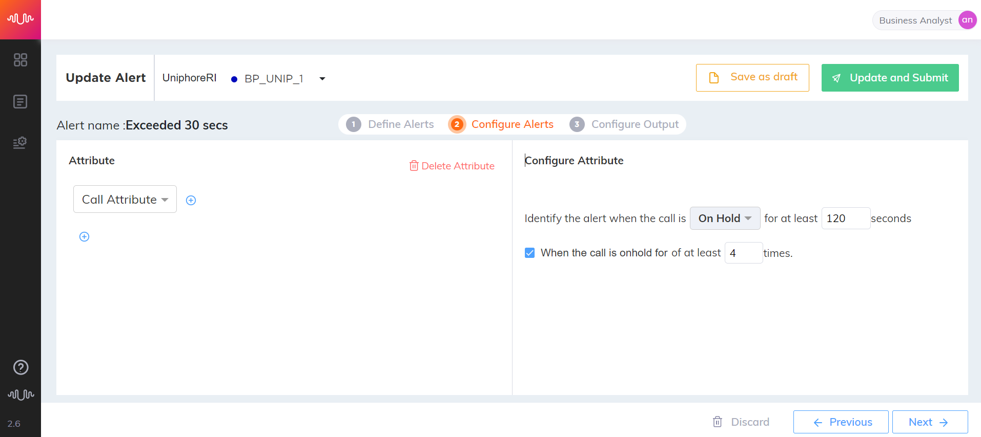This screenshot has width=981, height=437.
Task: Click the Discard button
Action: pos(741,422)
